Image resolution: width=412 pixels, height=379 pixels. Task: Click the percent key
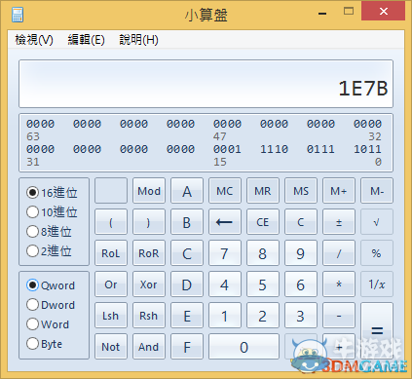[377, 253]
